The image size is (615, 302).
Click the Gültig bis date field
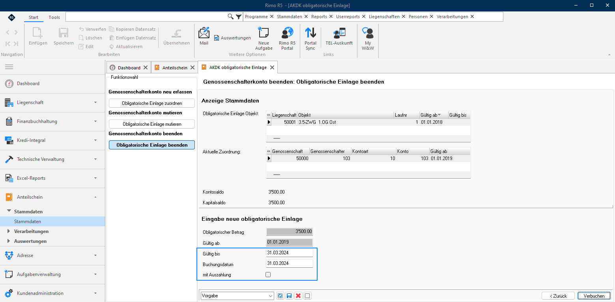tap(290, 253)
